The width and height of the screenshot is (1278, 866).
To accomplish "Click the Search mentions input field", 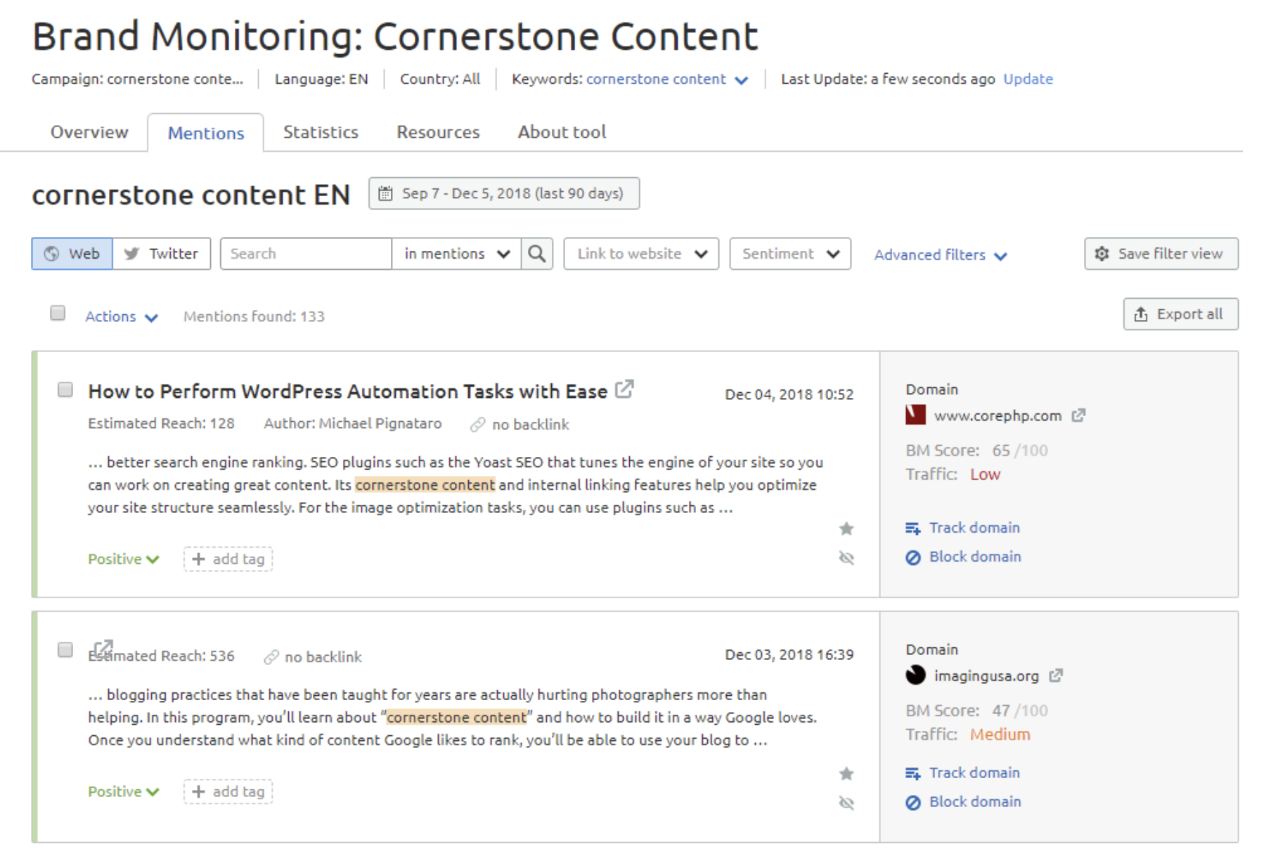I will pyautogui.click(x=306, y=254).
